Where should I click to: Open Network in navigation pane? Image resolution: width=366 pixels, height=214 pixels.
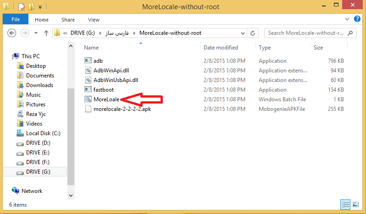click(x=32, y=191)
